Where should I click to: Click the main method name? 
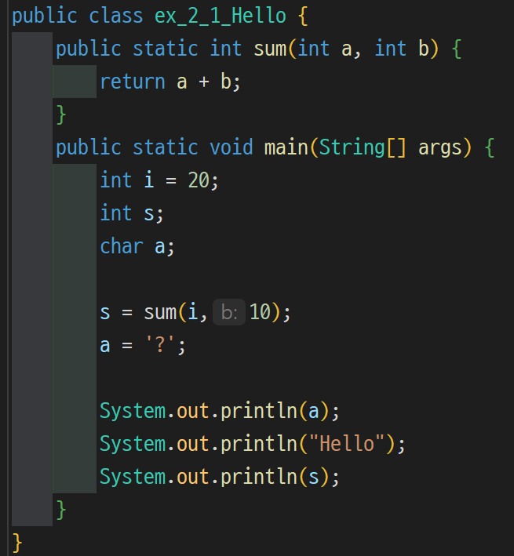[286, 147]
